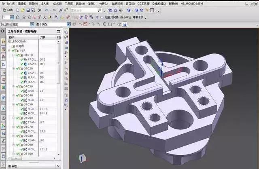Select the FACE operation with D12 tool

coord(32,59)
